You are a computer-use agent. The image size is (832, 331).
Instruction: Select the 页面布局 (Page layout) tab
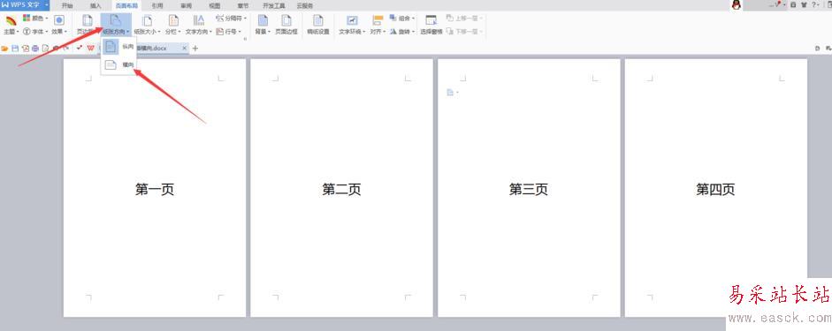pos(126,6)
